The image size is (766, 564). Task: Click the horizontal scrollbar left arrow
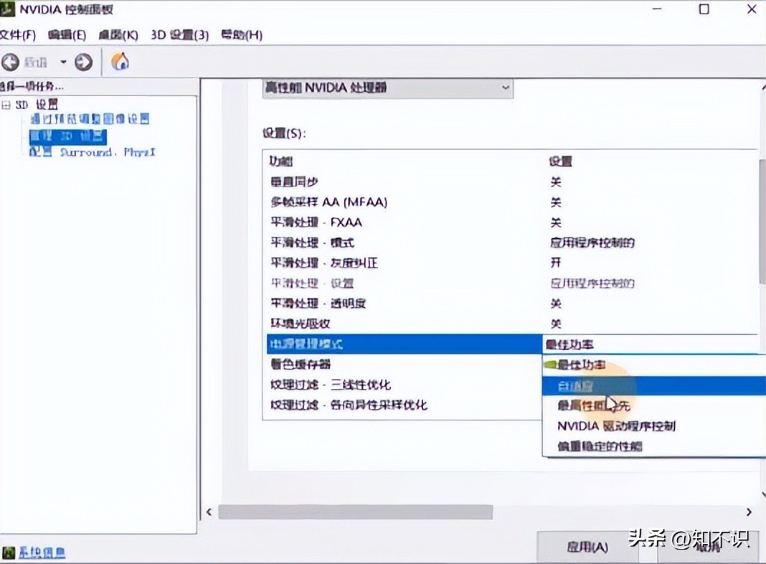click(x=209, y=512)
